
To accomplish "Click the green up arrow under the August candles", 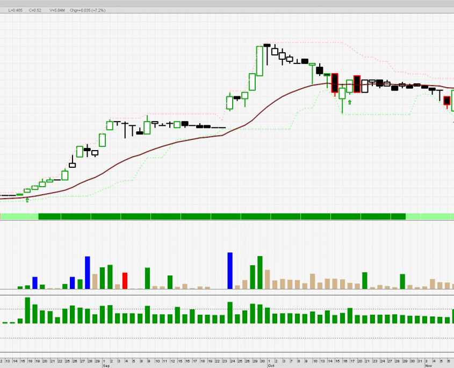I will pos(27,200).
